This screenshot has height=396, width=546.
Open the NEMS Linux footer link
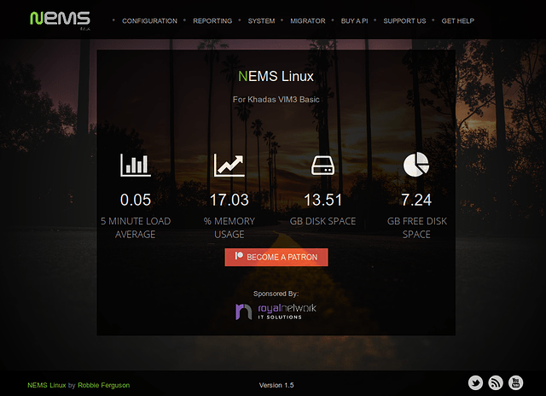(x=47, y=385)
